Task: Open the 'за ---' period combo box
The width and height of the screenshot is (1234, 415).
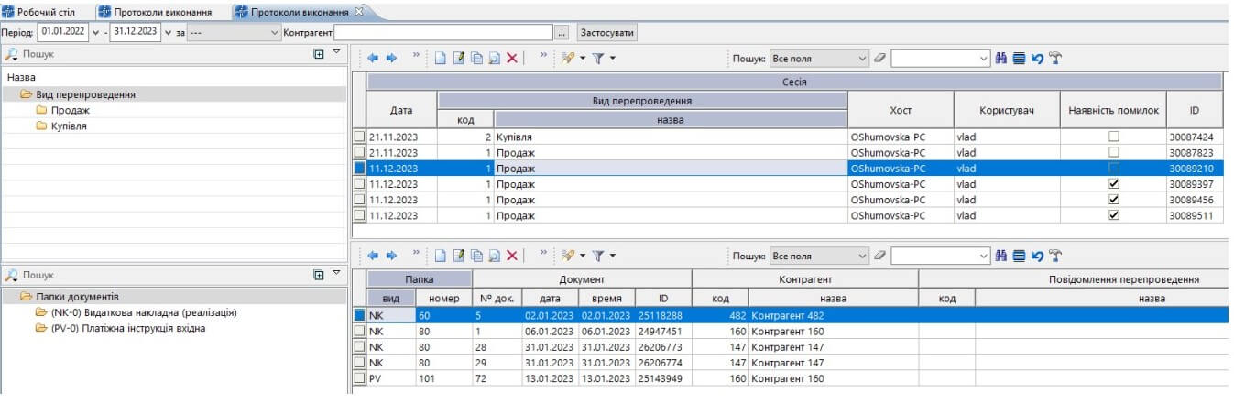Action: [x=235, y=32]
